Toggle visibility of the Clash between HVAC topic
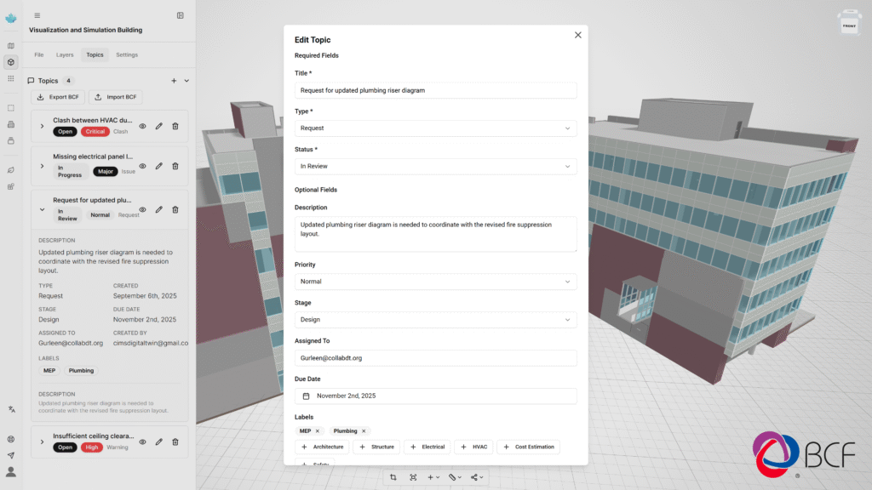 [142, 125]
